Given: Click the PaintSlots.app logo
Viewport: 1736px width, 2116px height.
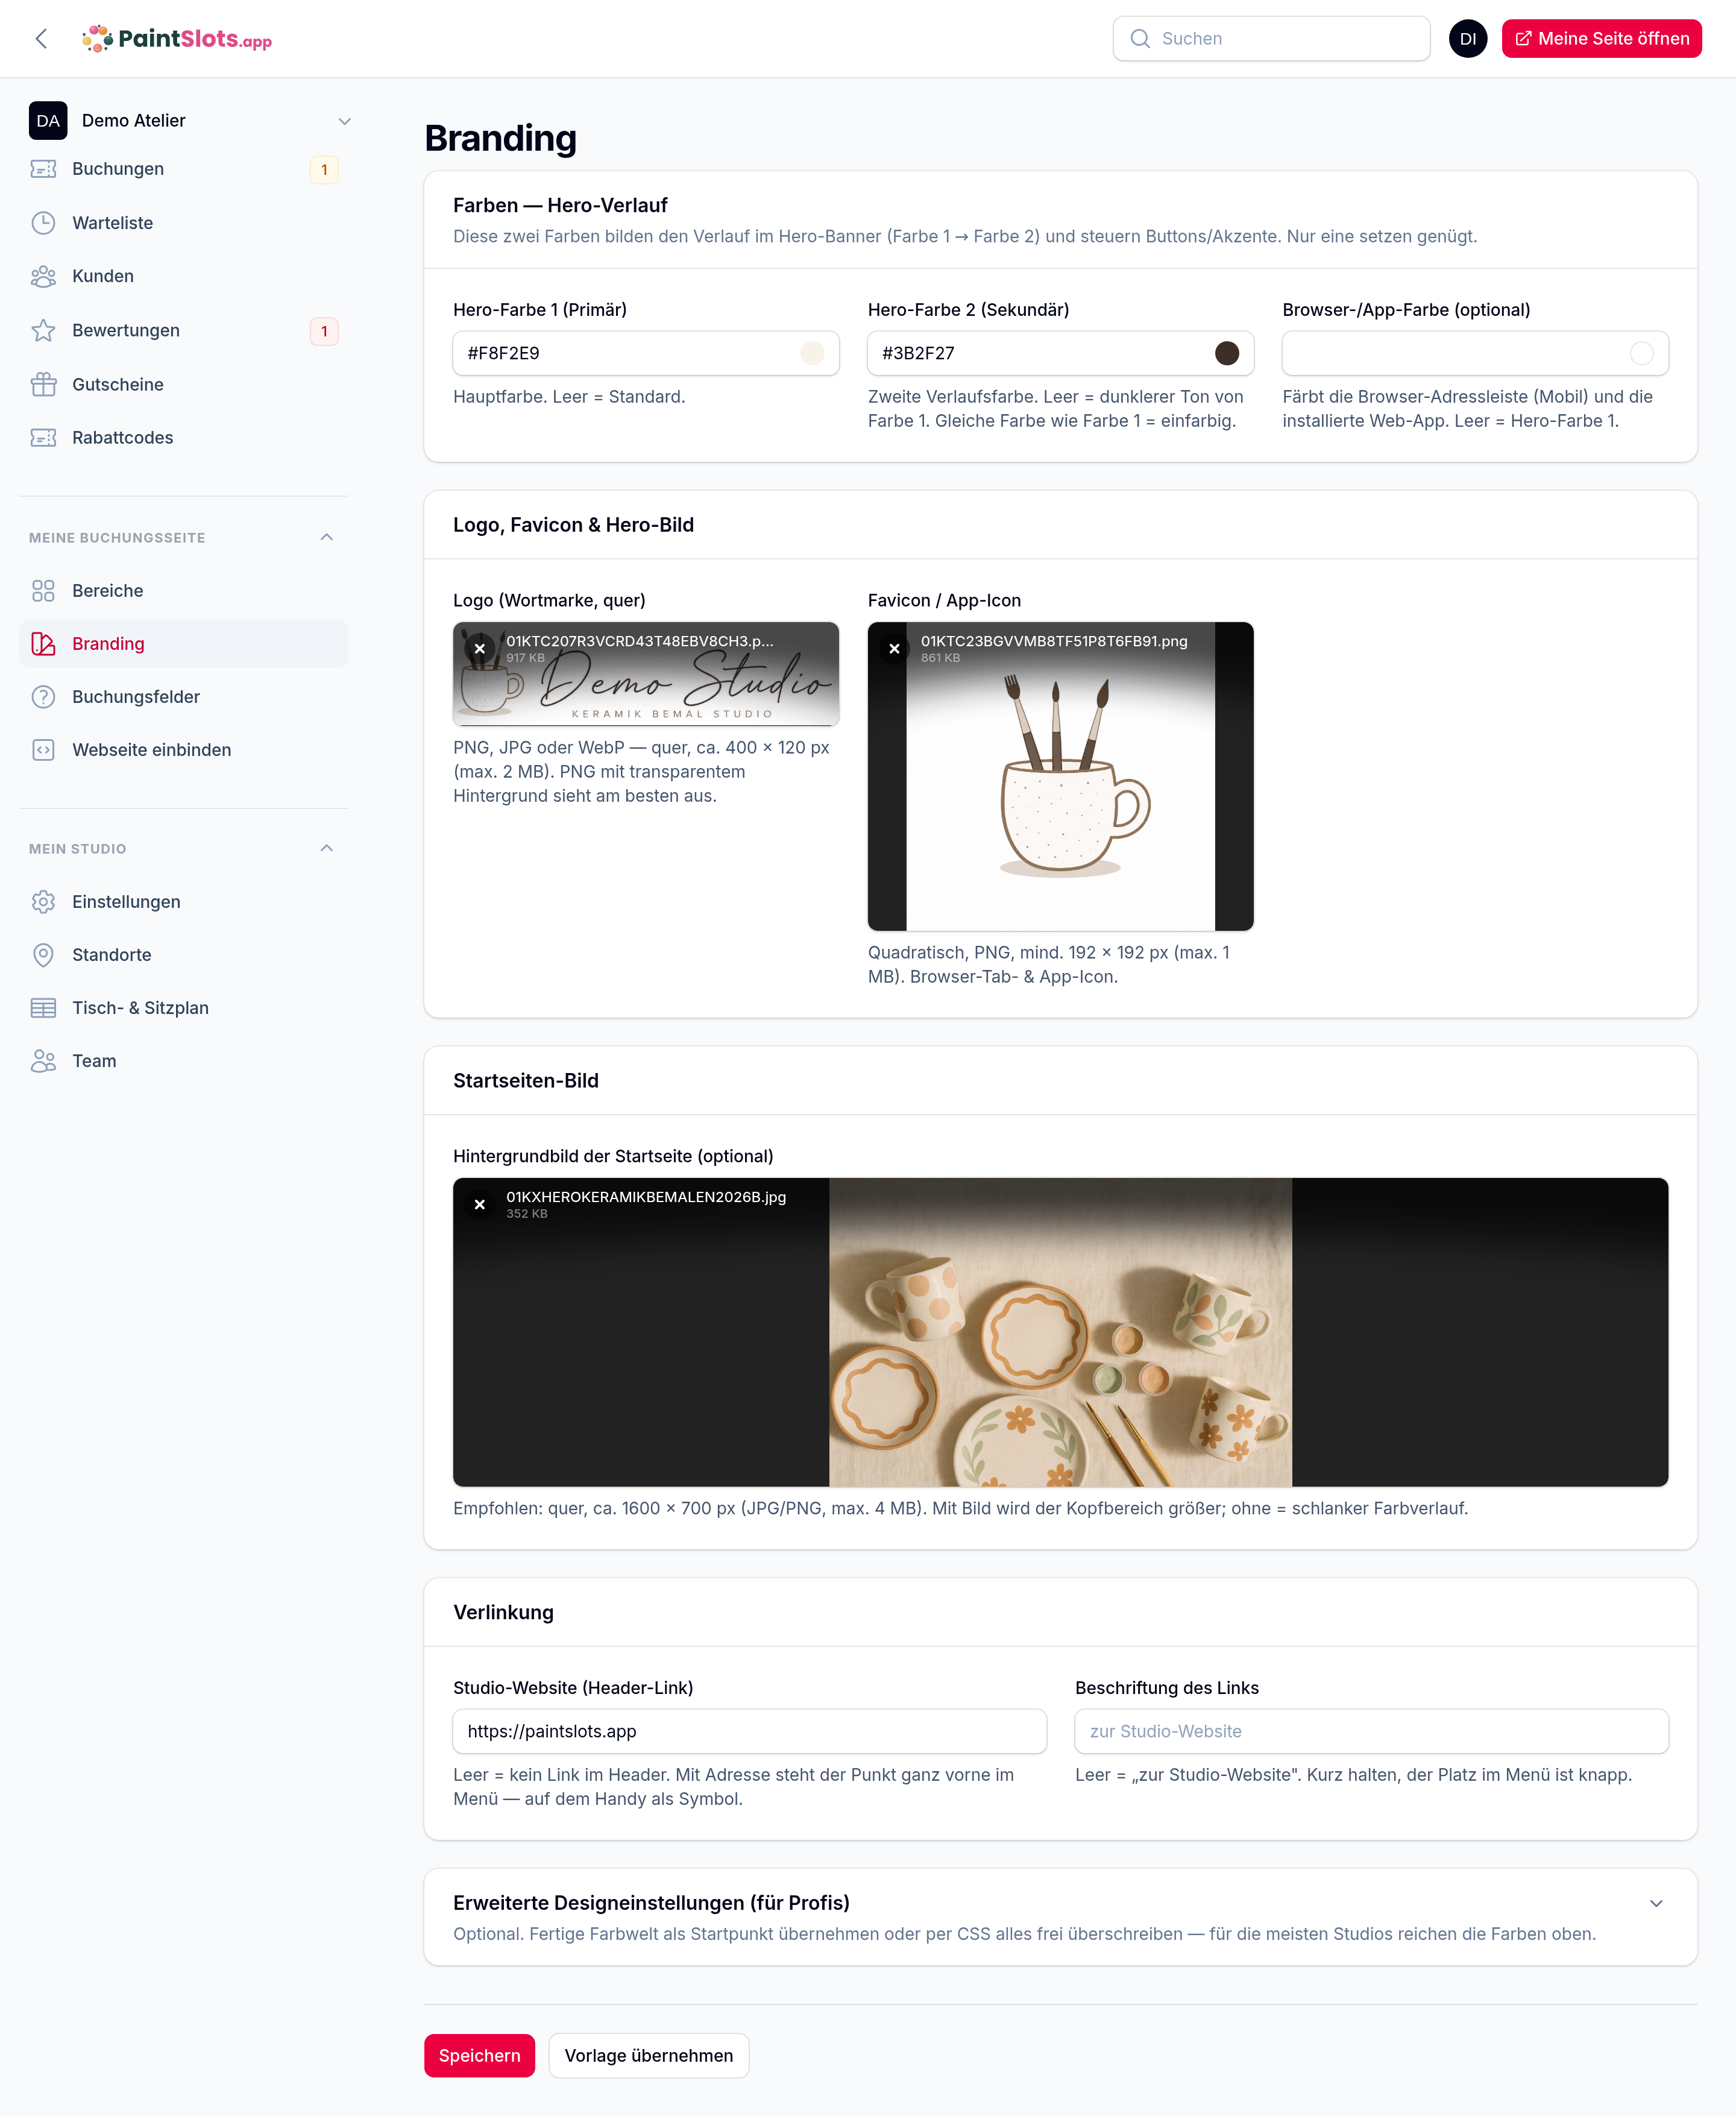Looking at the screenshot, I should coord(177,39).
